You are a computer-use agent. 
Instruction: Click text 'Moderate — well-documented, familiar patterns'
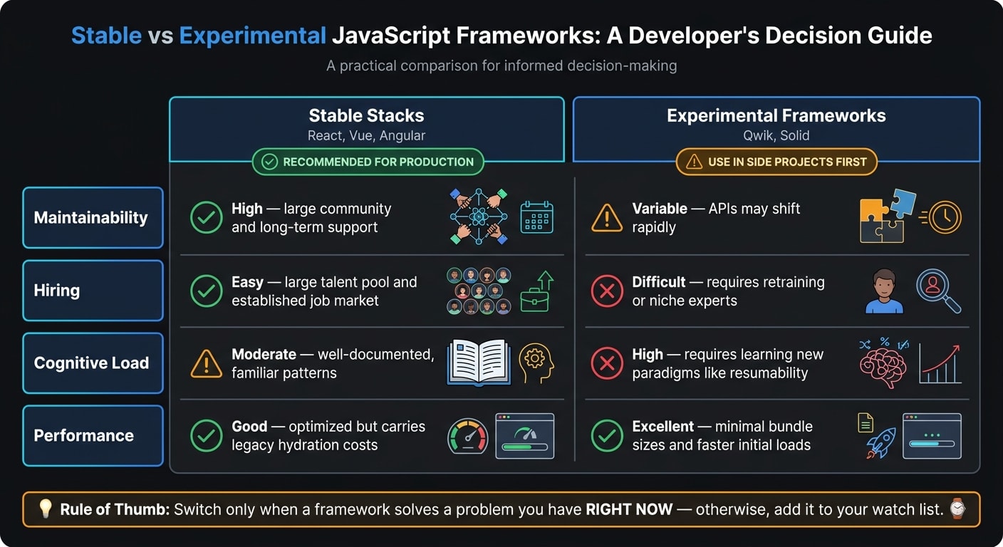pos(333,363)
